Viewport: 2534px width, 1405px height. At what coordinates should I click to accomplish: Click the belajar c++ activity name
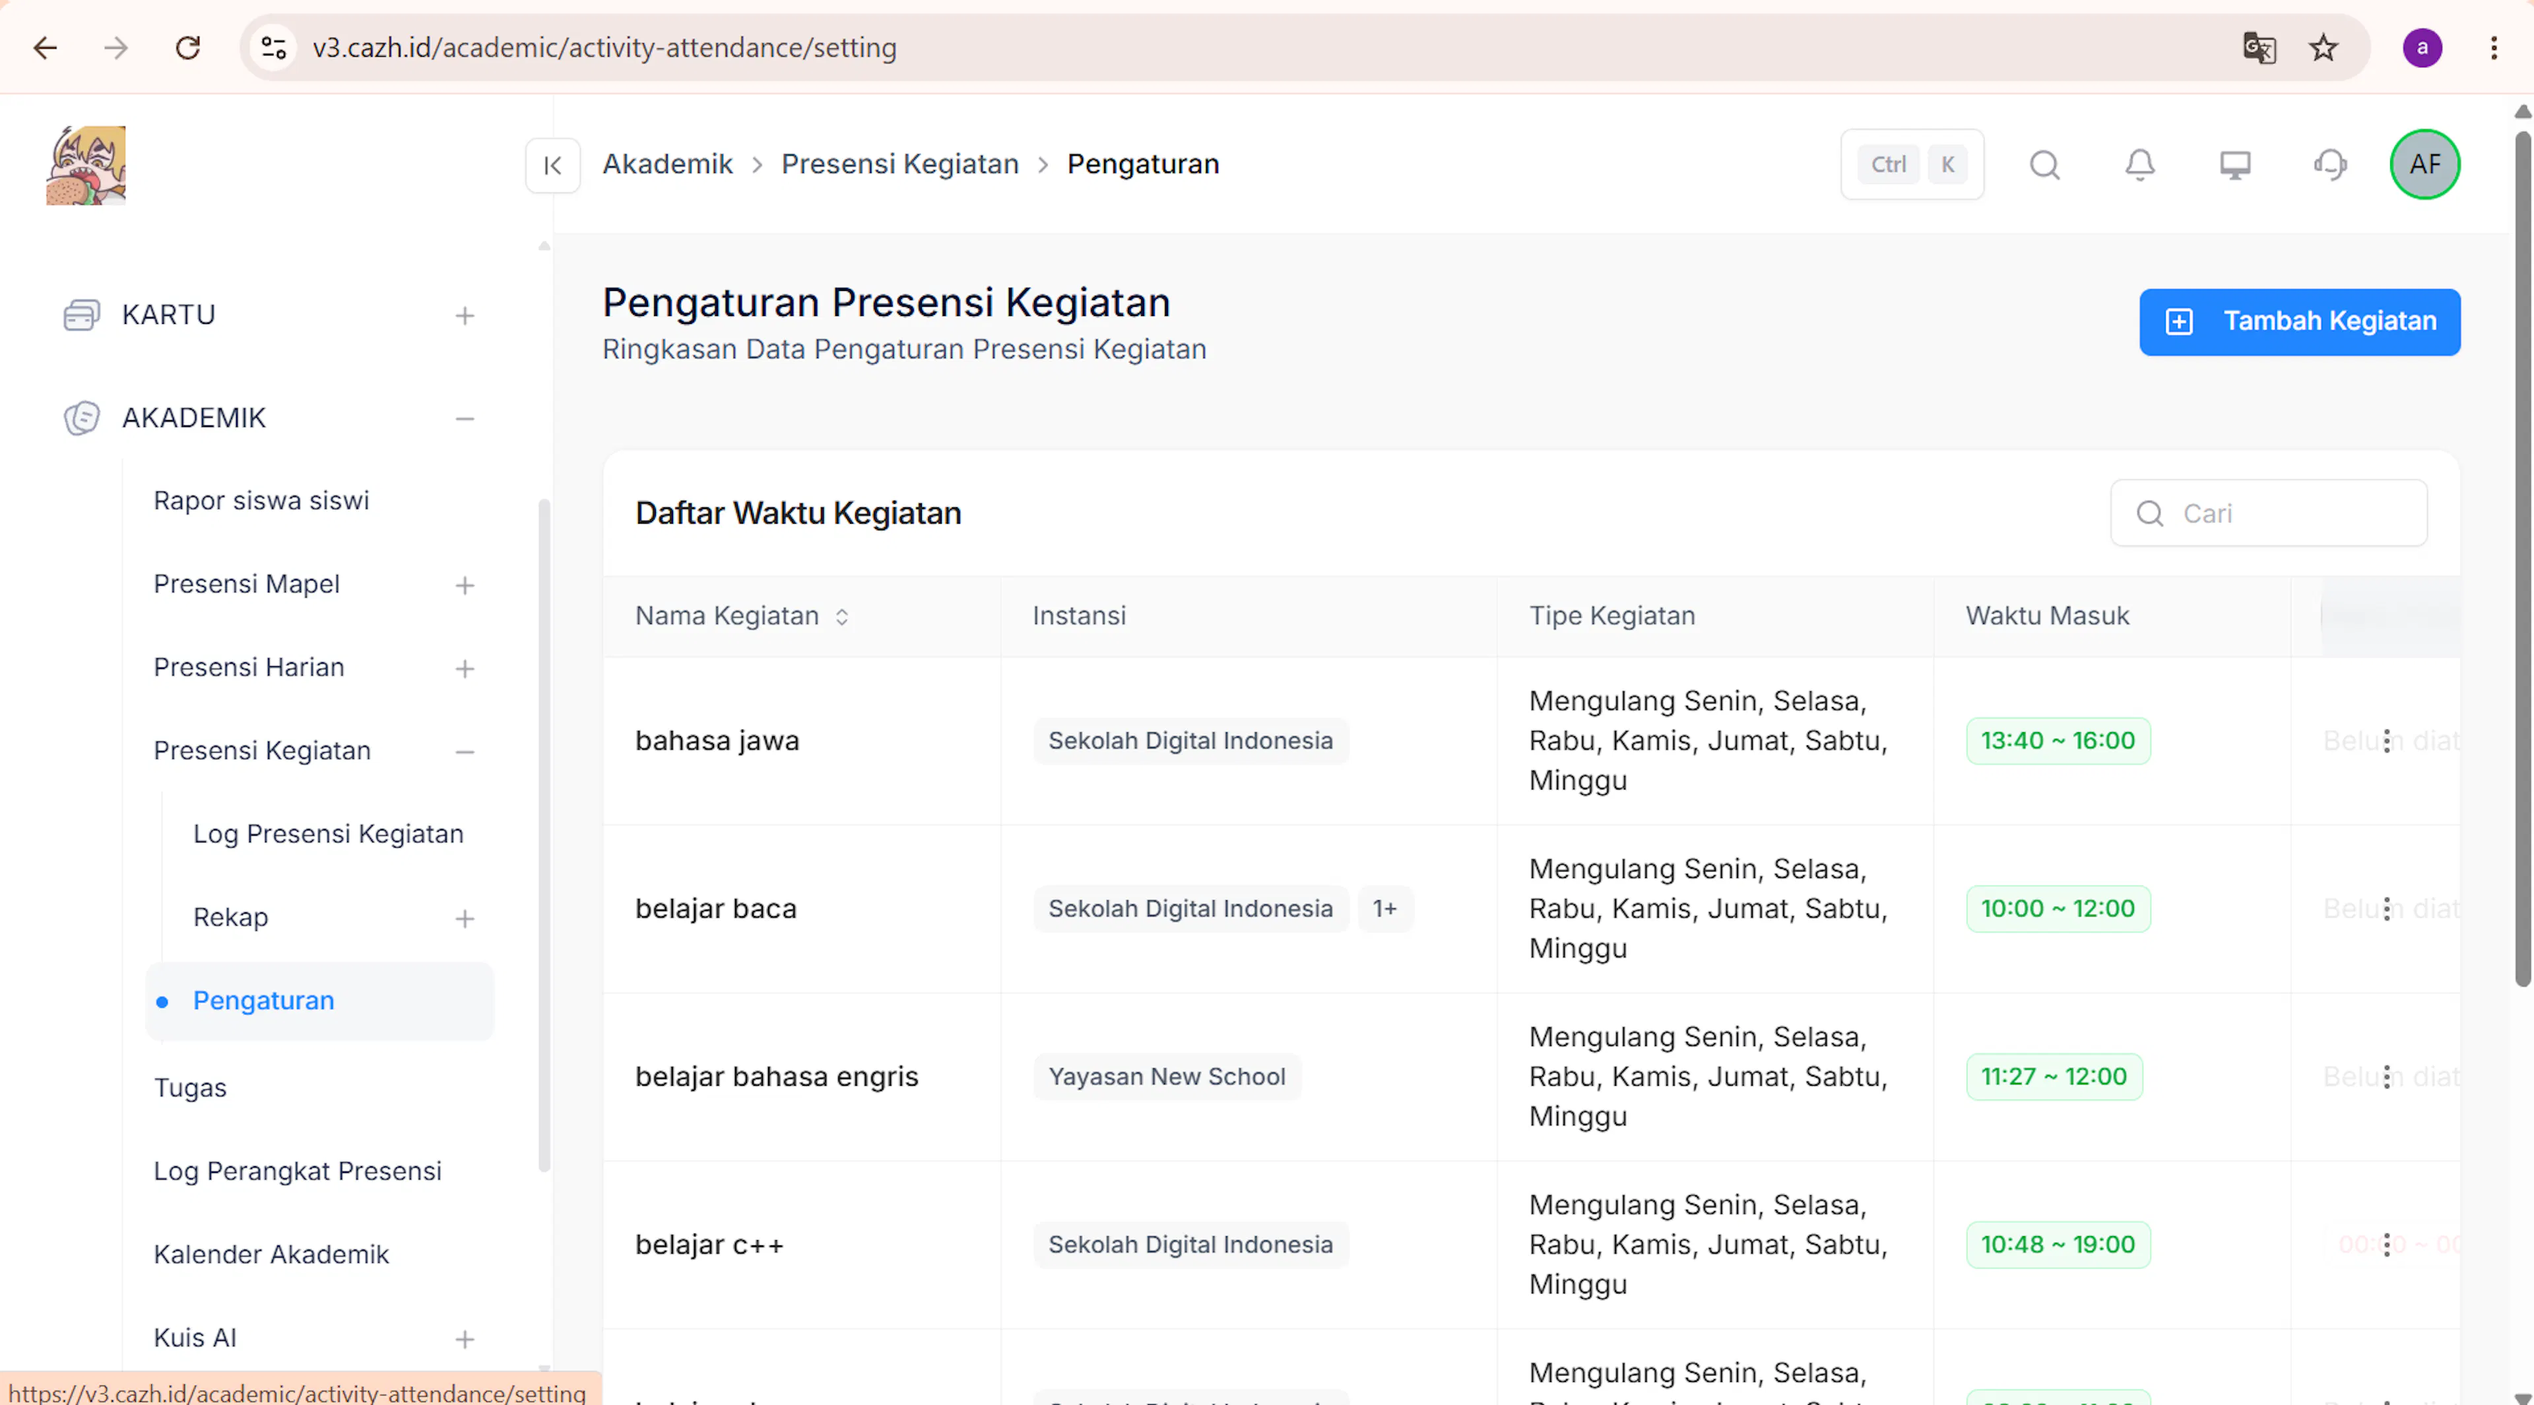pos(709,1245)
